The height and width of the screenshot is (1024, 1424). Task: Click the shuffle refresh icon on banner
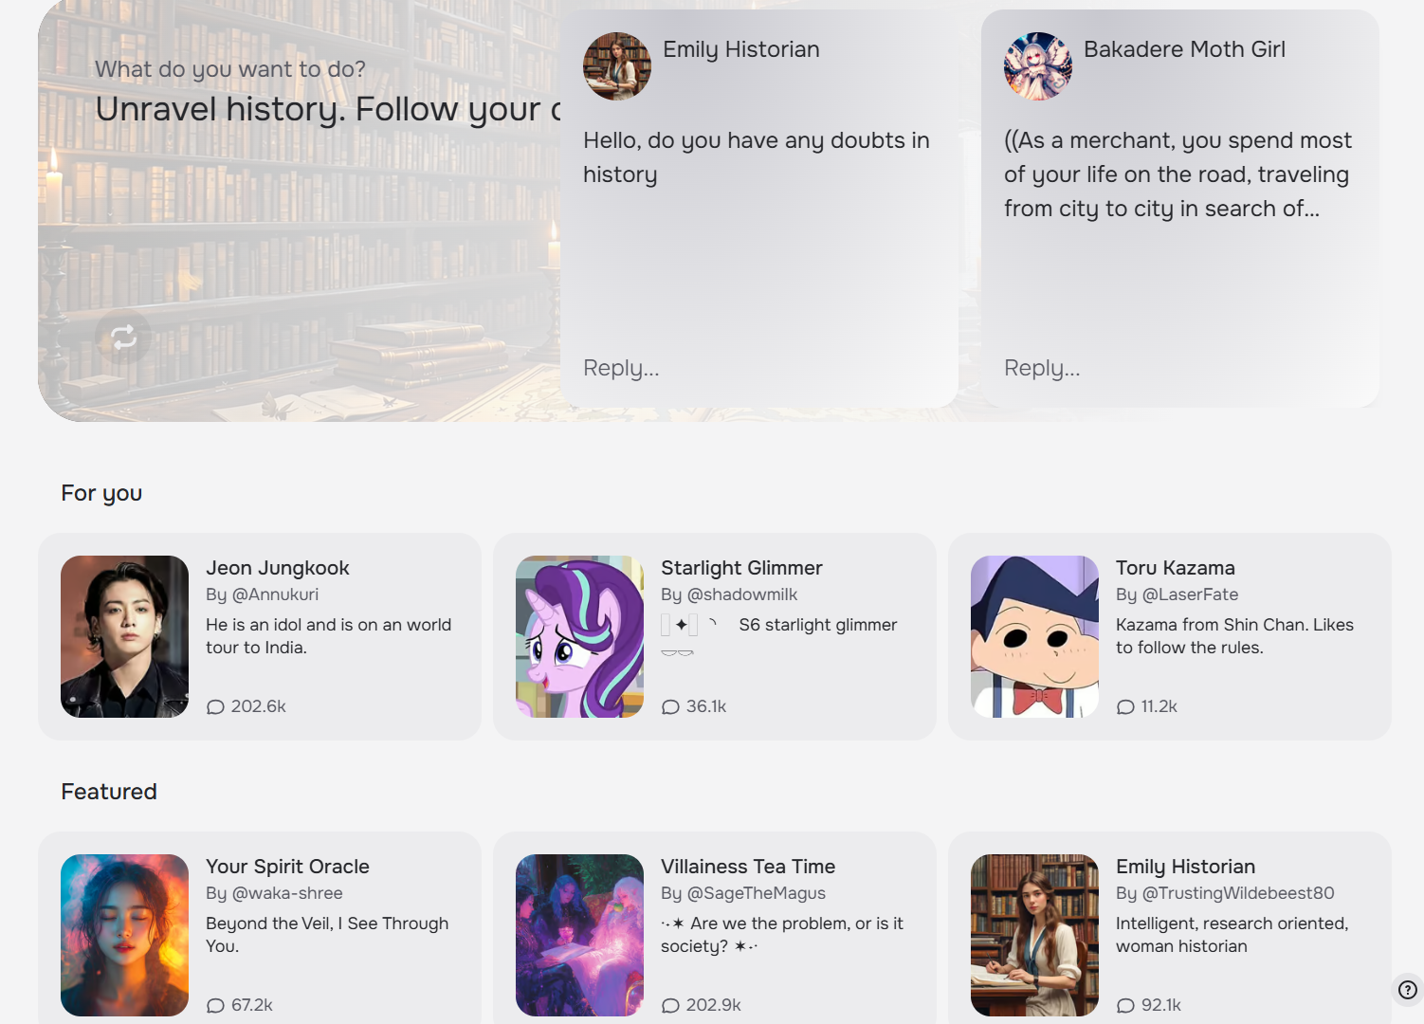[x=123, y=337]
